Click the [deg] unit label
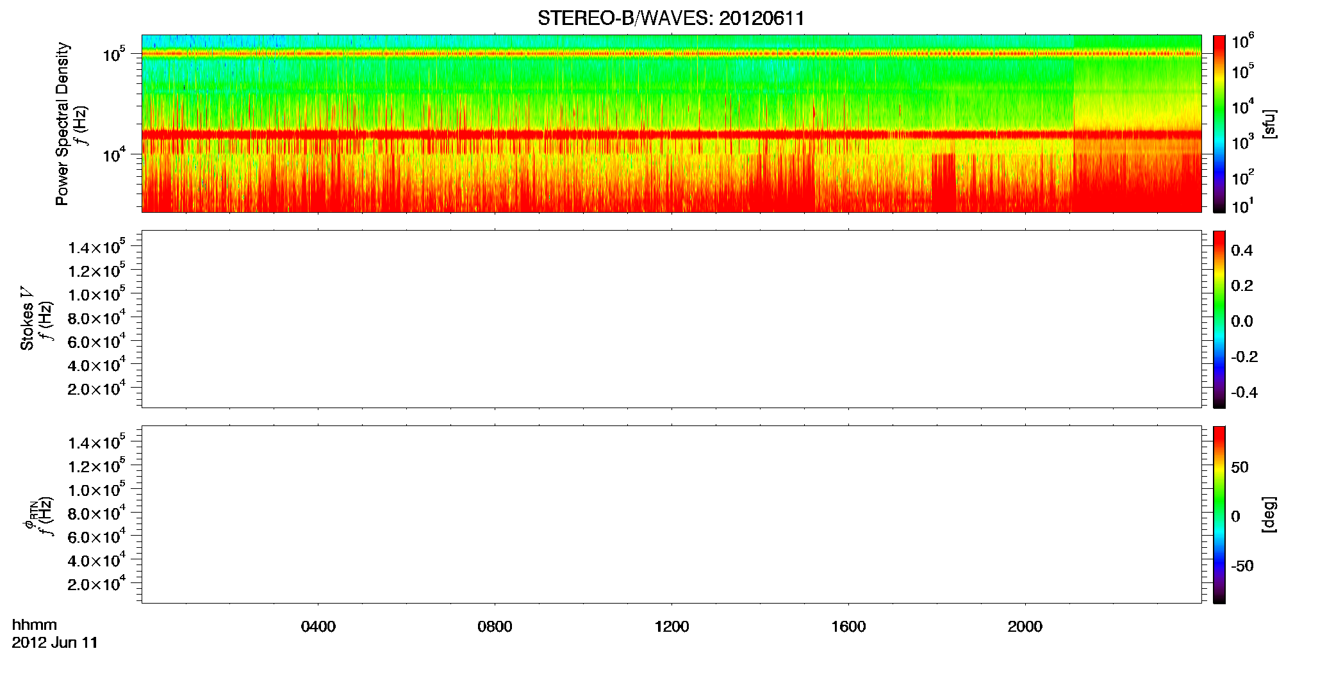This screenshot has height=692, width=1343. click(x=1269, y=515)
